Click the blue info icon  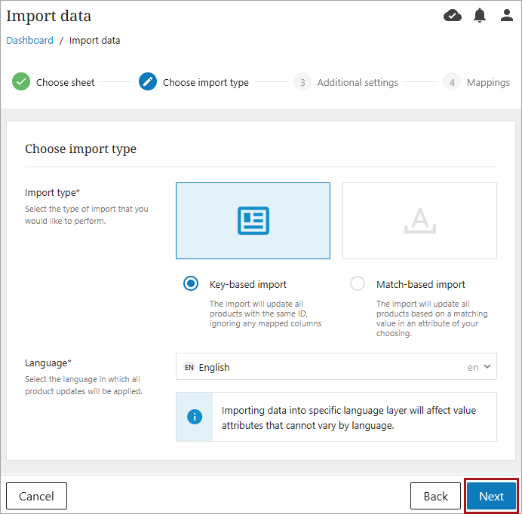(195, 417)
